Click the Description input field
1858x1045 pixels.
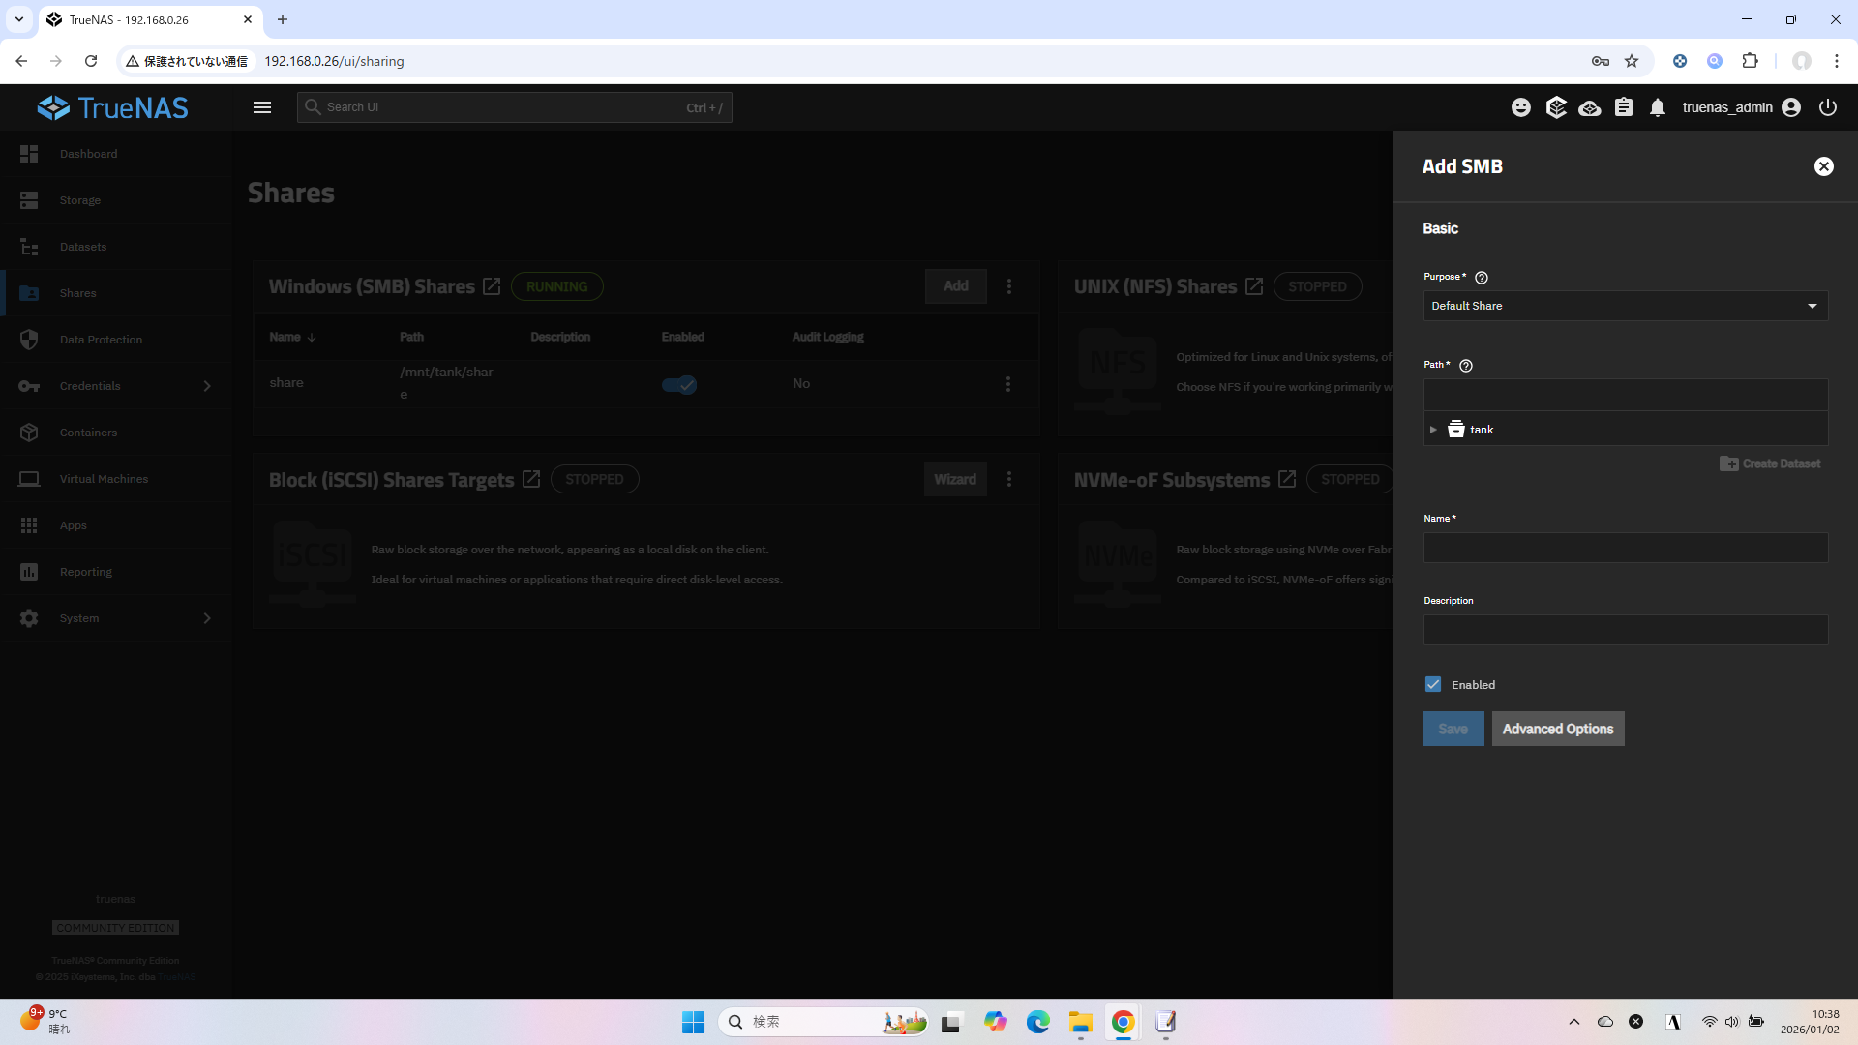point(1625,630)
